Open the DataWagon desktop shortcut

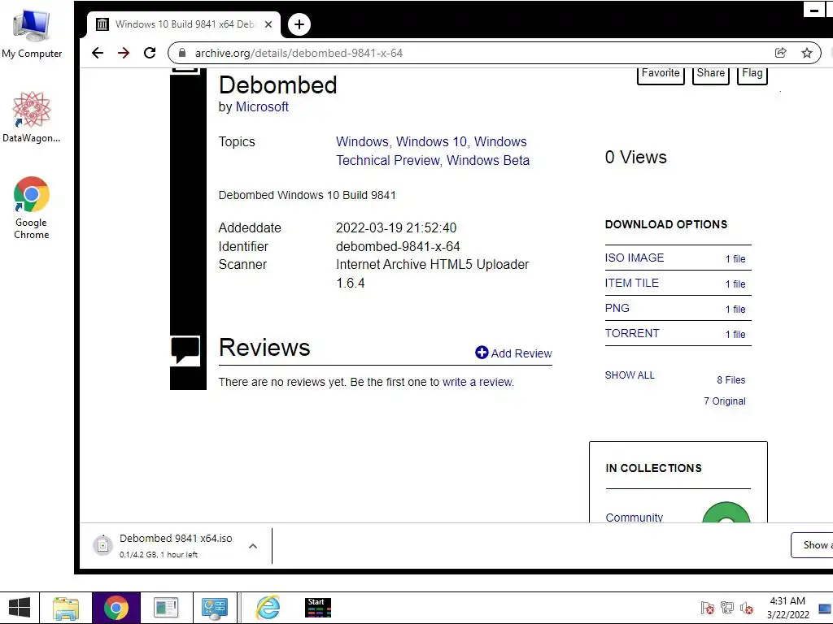click(x=32, y=117)
